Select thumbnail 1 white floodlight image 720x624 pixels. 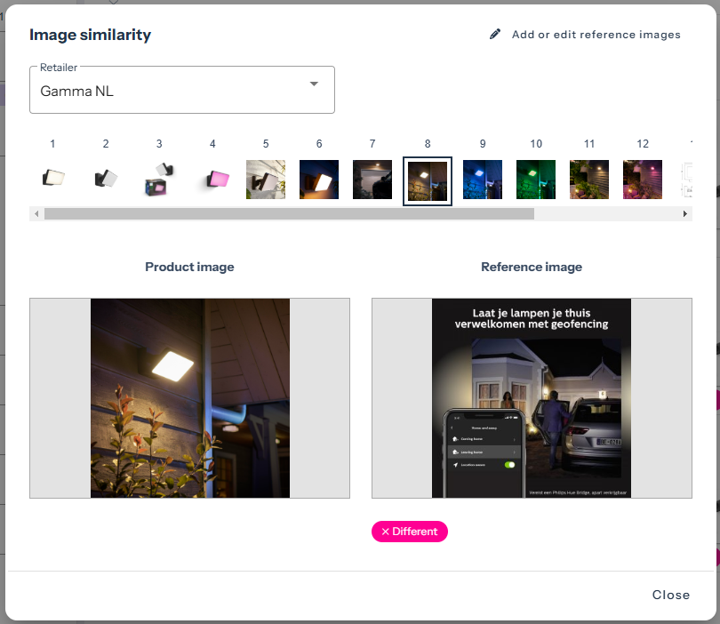click(52, 179)
